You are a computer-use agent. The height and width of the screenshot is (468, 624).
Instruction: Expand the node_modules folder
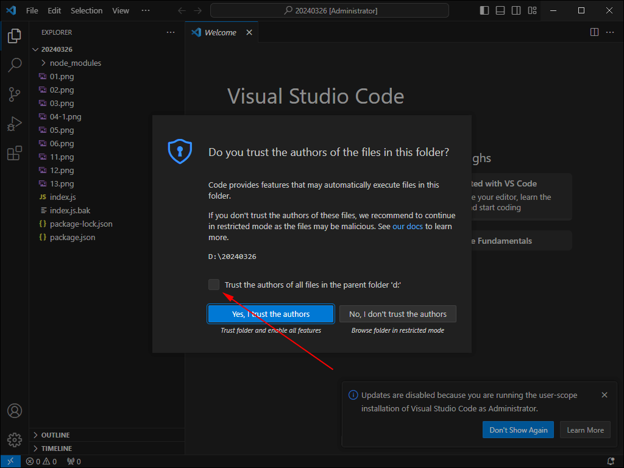[x=107, y=63]
